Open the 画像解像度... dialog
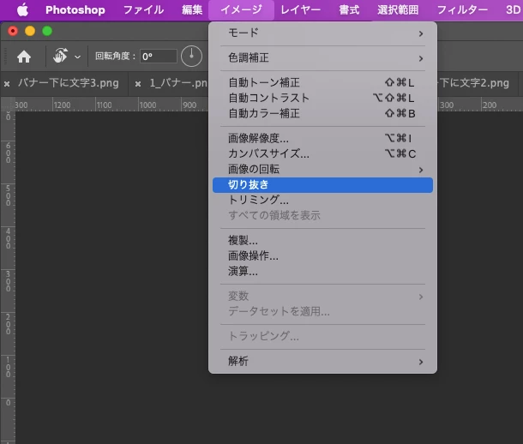This screenshot has width=523, height=444. tap(322, 138)
